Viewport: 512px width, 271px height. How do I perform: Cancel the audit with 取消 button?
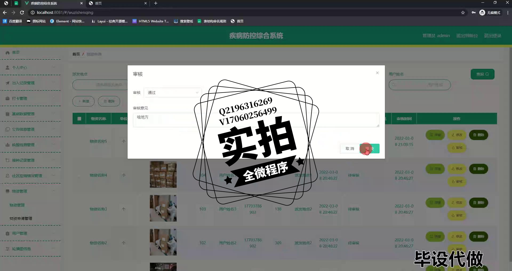[x=350, y=149]
